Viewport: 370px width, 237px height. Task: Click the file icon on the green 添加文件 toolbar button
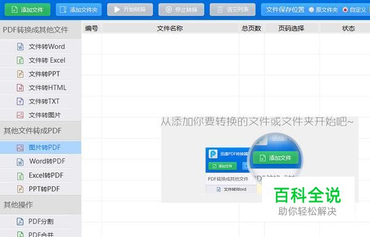(14, 10)
